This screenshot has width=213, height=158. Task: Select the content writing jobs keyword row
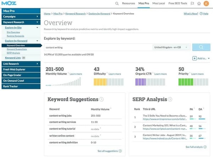tap(85, 116)
